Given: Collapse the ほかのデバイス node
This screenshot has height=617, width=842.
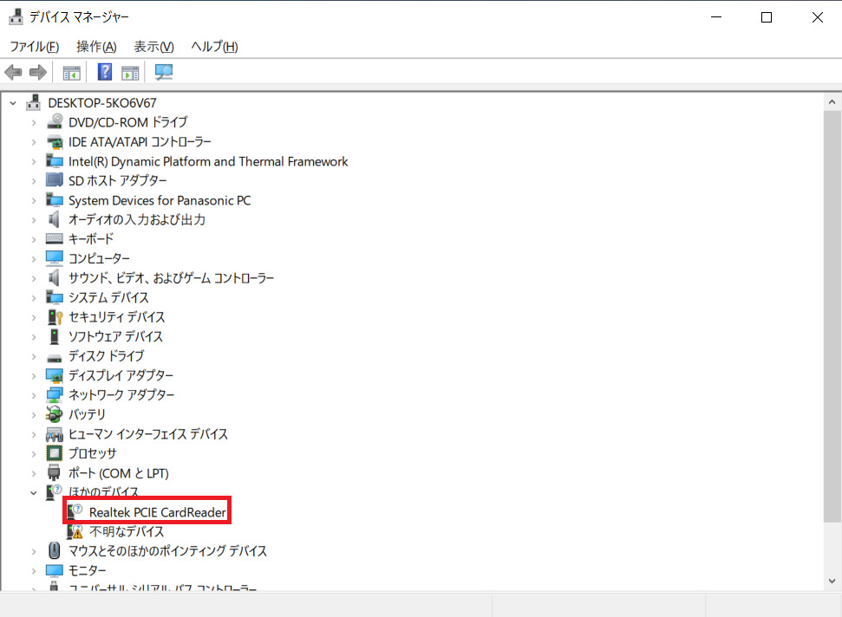Looking at the screenshot, I should [34, 493].
